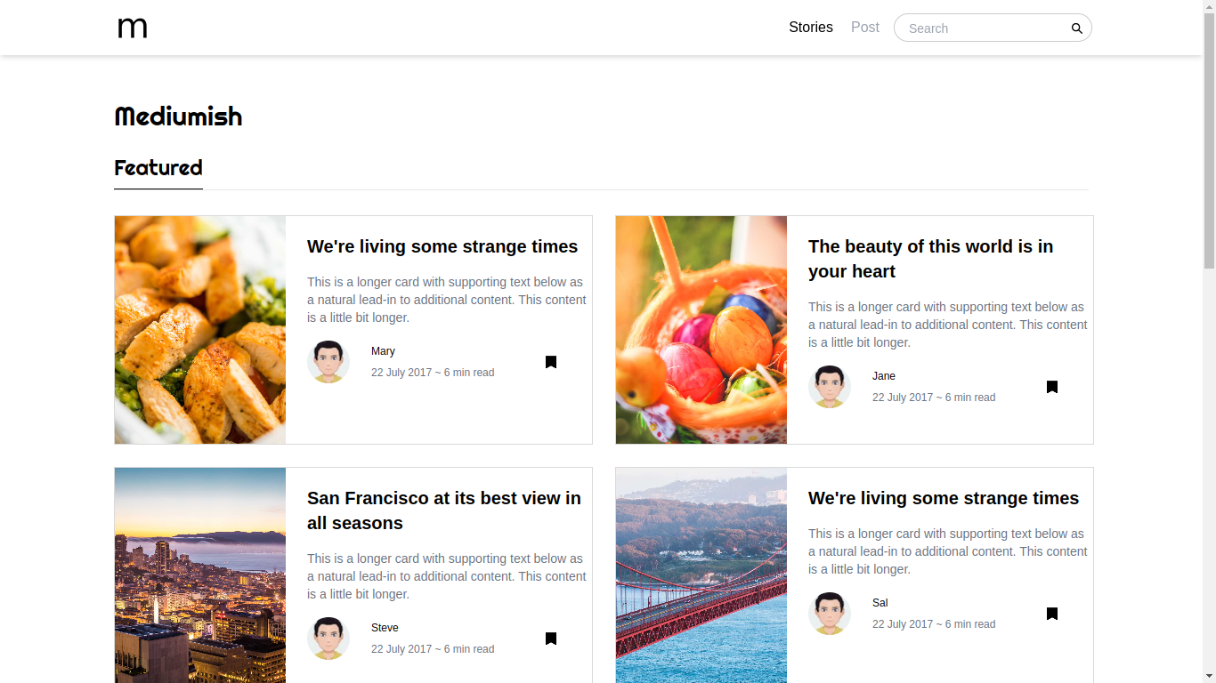
Task: Open the Post nav item
Action: pos(865,28)
